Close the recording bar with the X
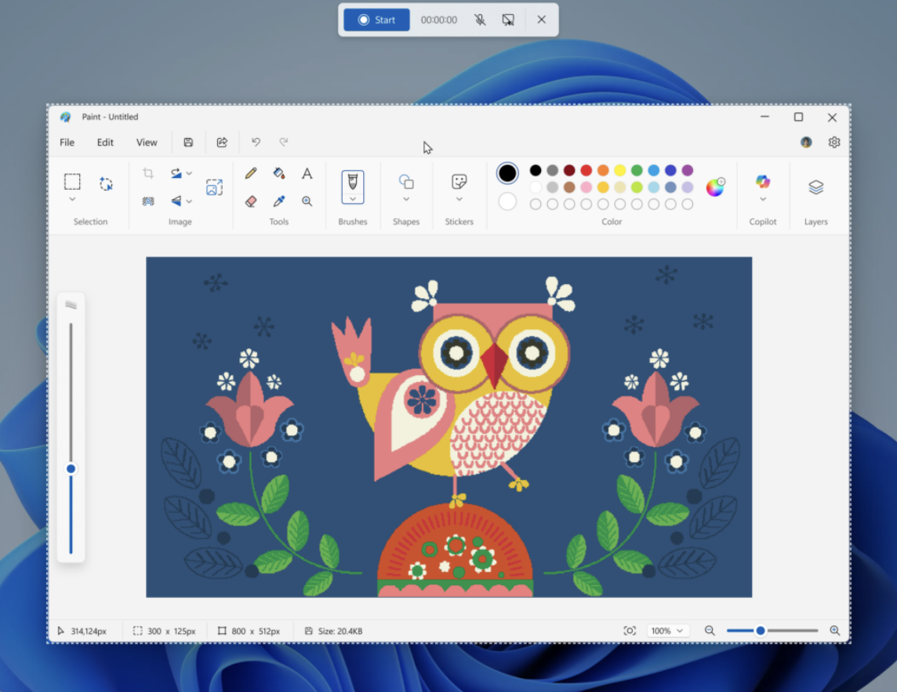The height and width of the screenshot is (692, 897). (541, 20)
